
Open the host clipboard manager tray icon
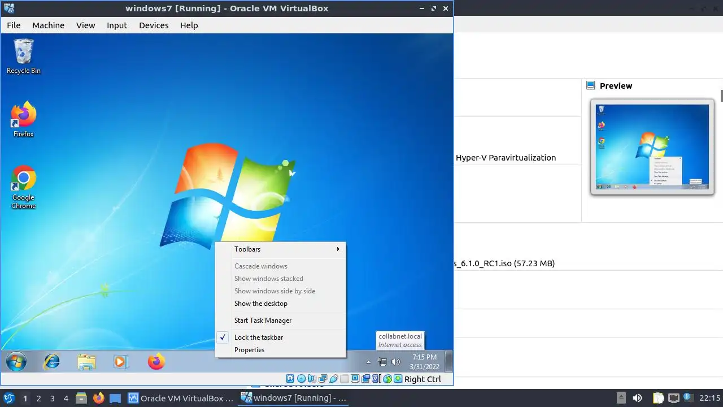coord(659,398)
